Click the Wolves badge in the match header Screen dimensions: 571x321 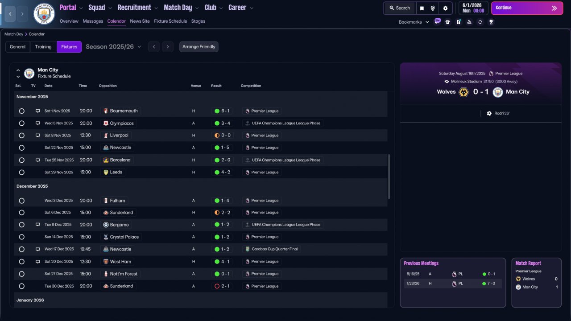pos(464,92)
